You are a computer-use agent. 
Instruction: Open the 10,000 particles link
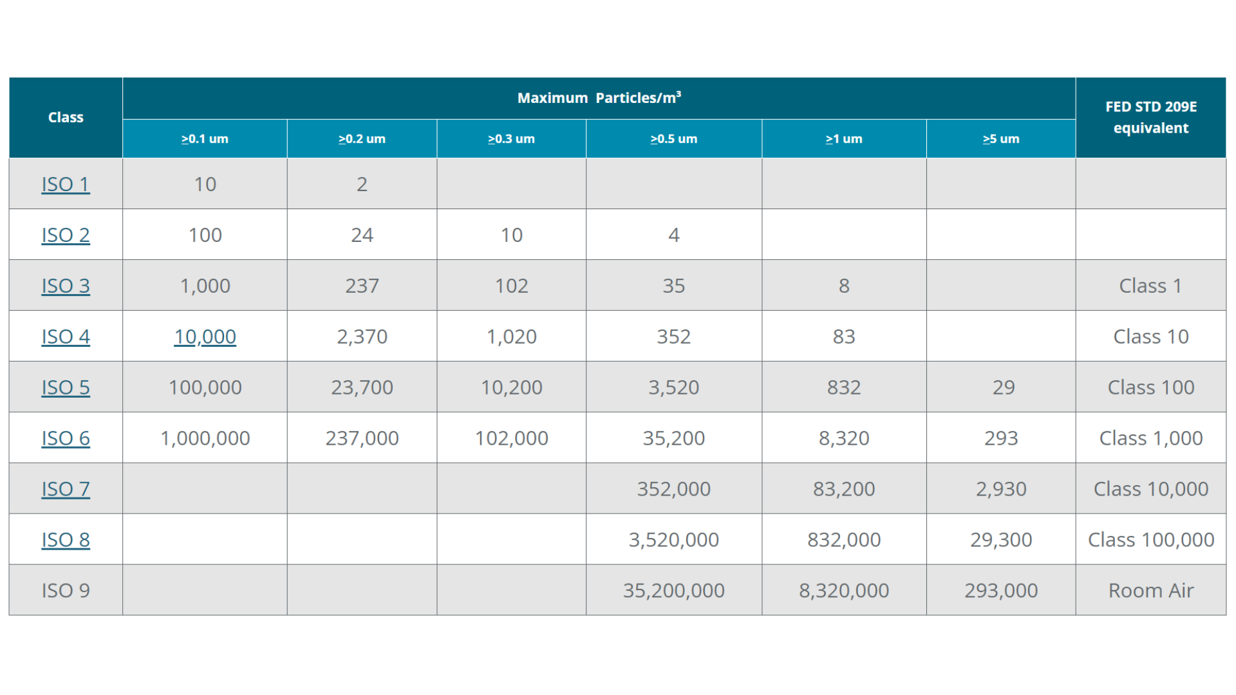[205, 337]
